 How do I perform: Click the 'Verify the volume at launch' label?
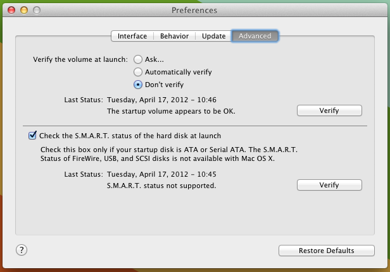(x=80, y=59)
